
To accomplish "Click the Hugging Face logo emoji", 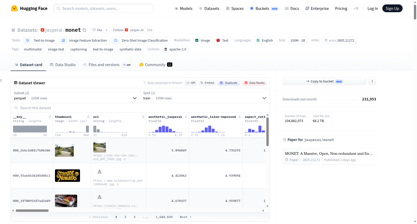I will pos(14,8).
